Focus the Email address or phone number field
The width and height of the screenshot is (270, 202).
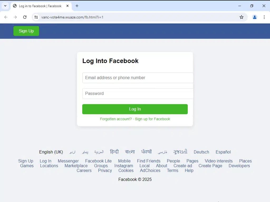point(138,78)
